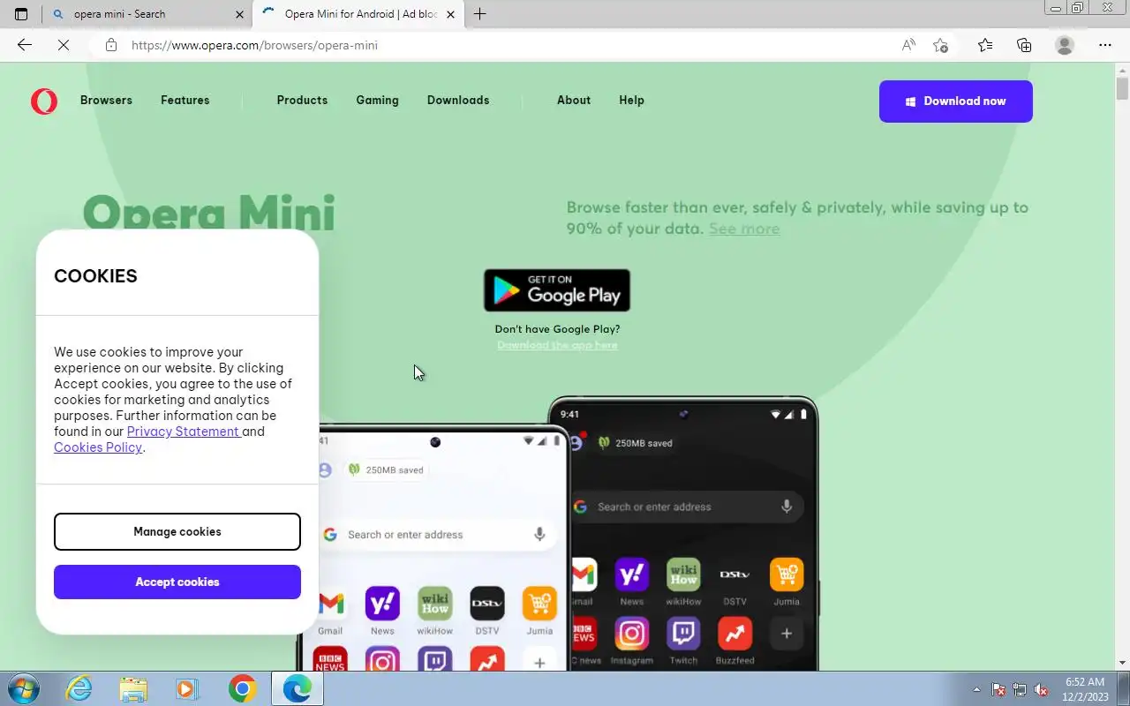Switch to the opera mini - Search tab

click(x=147, y=14)
